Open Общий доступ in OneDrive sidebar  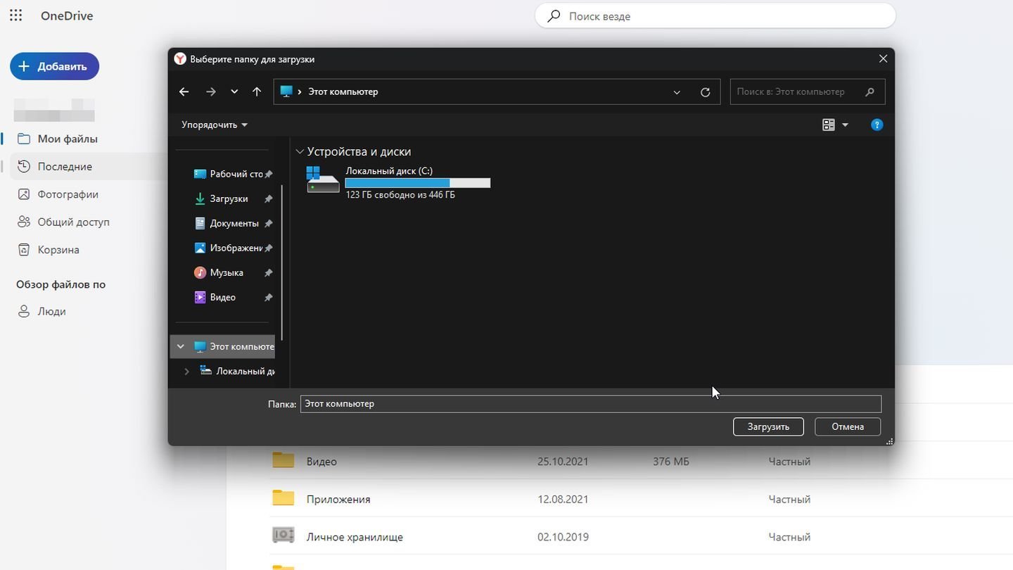tap(73, 222)
